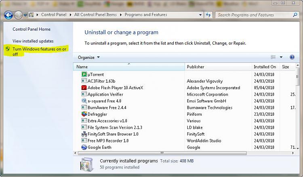Screen dimensions: 303x177
Task: Click the Adobe Flash Player icon
Action: click(84, 87)
